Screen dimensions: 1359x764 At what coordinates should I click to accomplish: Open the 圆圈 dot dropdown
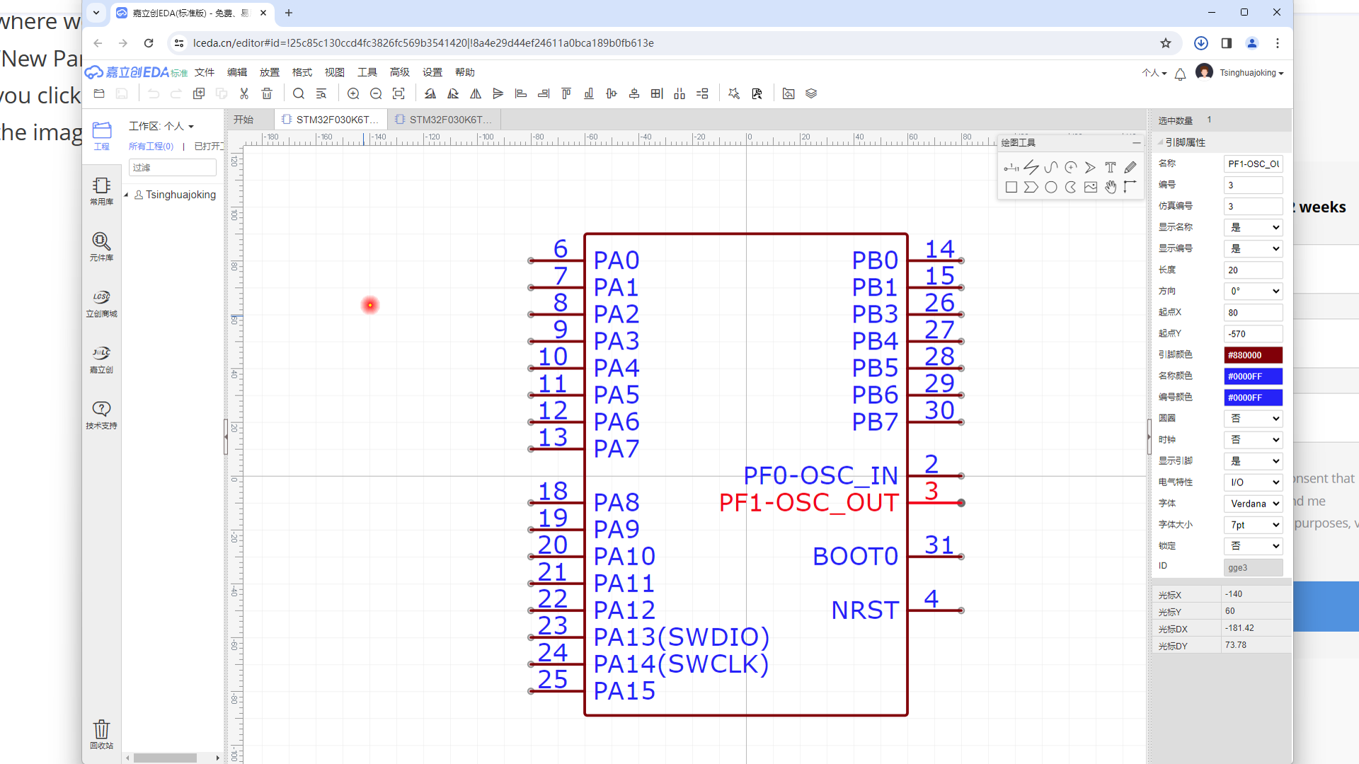1253,419
